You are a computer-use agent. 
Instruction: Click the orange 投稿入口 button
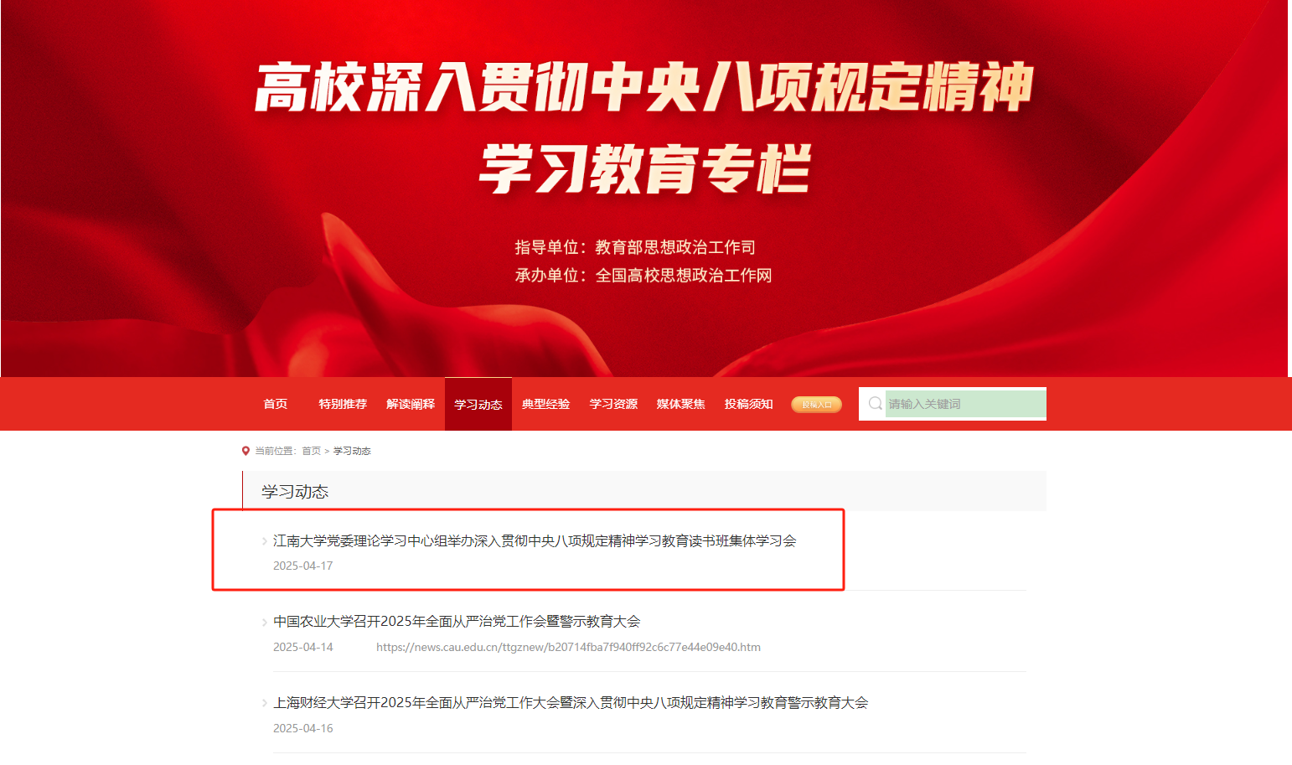[x=816, y=405]
